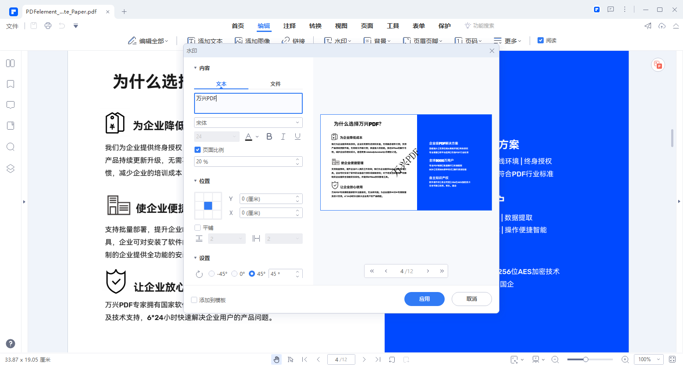Open the layers panel
The width and height of the screenshot is (683, 366).
(x=10, y=168)
